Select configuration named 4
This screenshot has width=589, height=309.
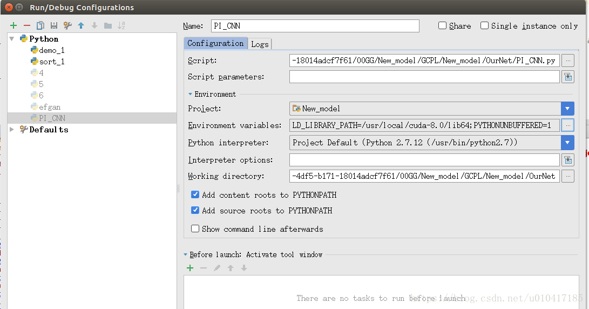(x=38, y=72)
